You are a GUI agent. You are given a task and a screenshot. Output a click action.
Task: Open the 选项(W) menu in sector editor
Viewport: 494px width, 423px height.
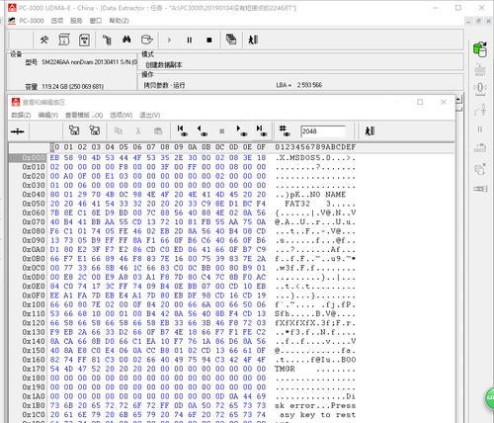pos(121,115)
